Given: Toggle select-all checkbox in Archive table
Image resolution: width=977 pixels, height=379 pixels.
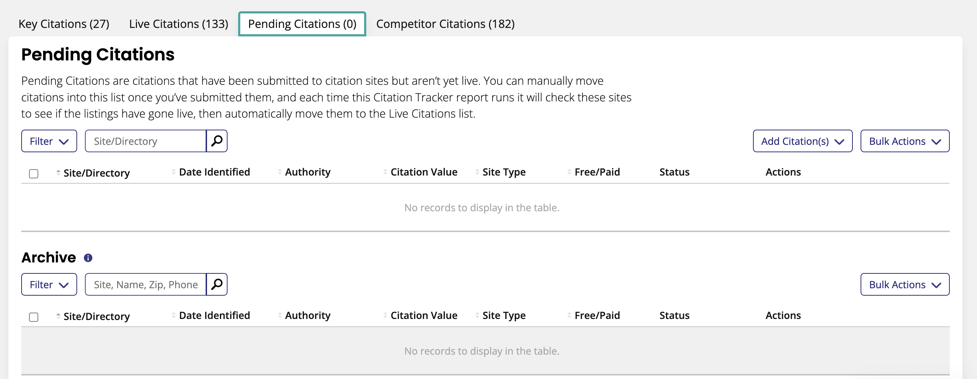Looking at the screenshot, I should (34, 317).
